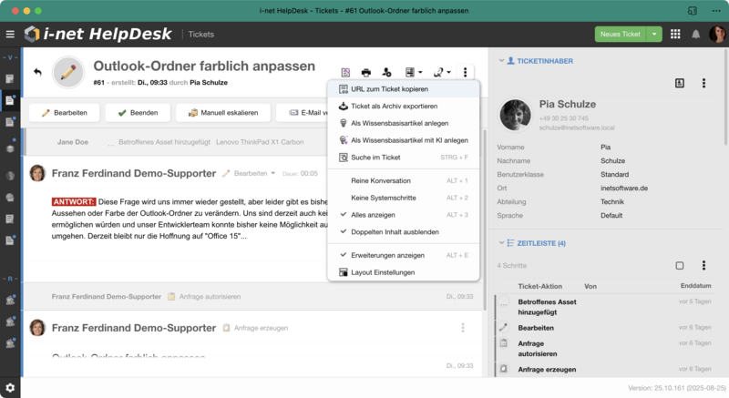Viewport: 729px width, 398px height.
Task: Collapse the Zeitleiste section
Action: click(x=499, y=243)
